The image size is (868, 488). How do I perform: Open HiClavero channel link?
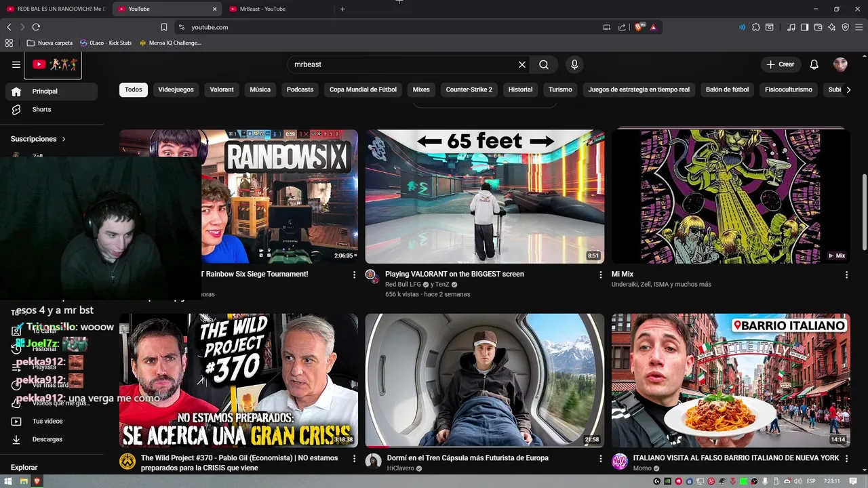tap(401, 468)
